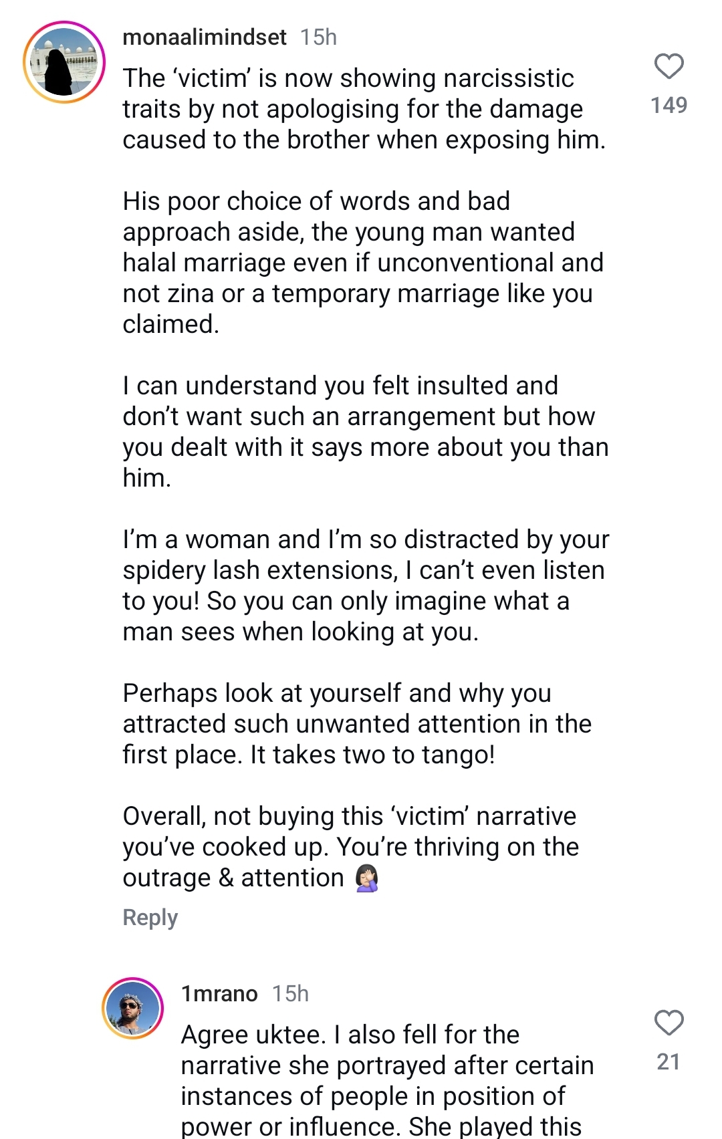Select the paragraph starting "His poor choice"
Screen dimensions: 722x1139
pos(363,263)
